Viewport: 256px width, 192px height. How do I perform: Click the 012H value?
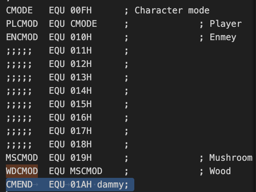point(81,64)
